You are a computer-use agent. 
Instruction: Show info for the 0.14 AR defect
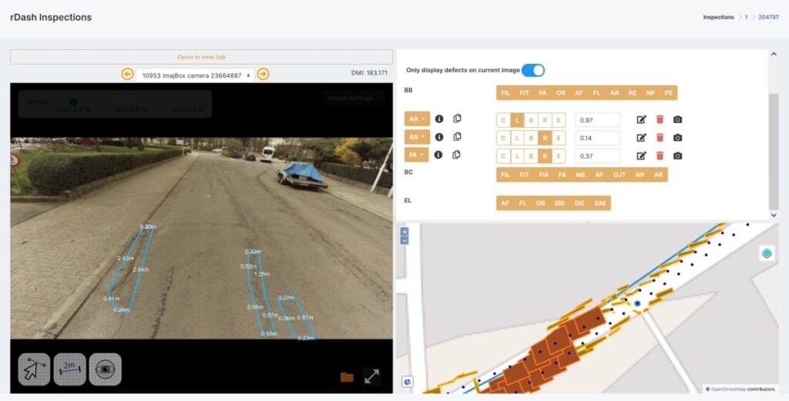438,137
